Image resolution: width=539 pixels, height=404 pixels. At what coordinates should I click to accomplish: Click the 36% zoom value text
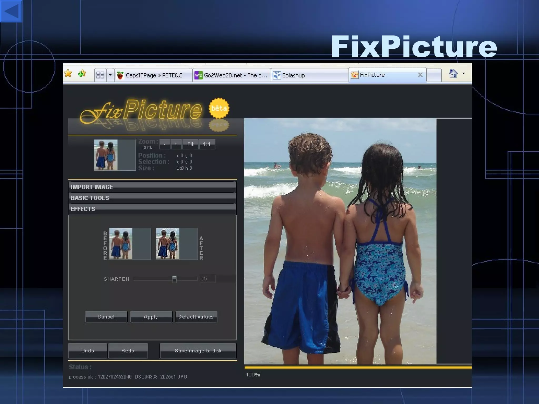[147, 148]
